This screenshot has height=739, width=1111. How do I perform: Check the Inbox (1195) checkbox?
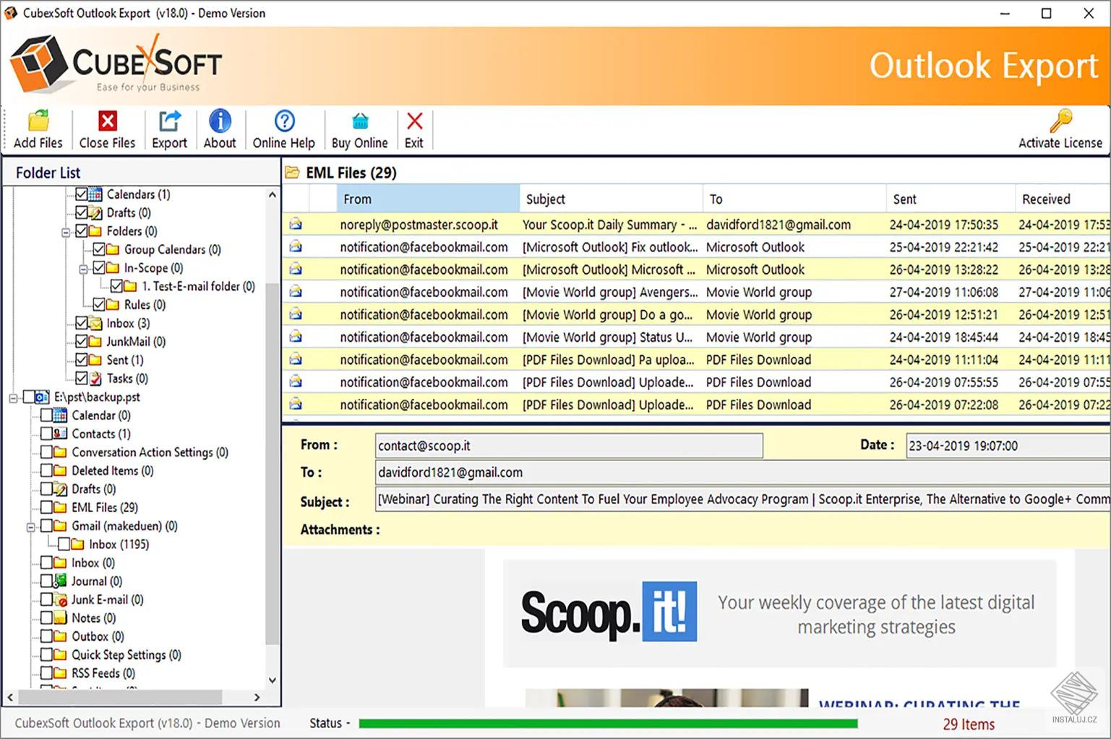(64, 545)
